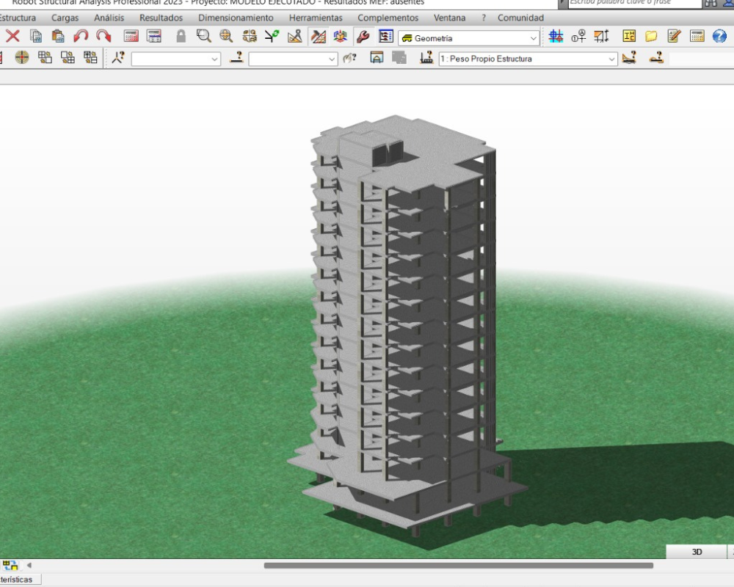Click the horizontal scrollbar at the bottom

(458, 565)
